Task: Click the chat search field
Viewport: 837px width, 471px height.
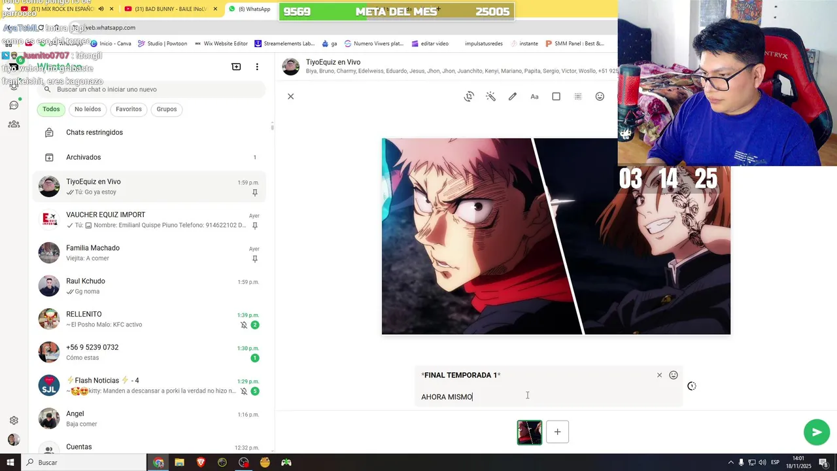Action: click(x=152, y=89)
